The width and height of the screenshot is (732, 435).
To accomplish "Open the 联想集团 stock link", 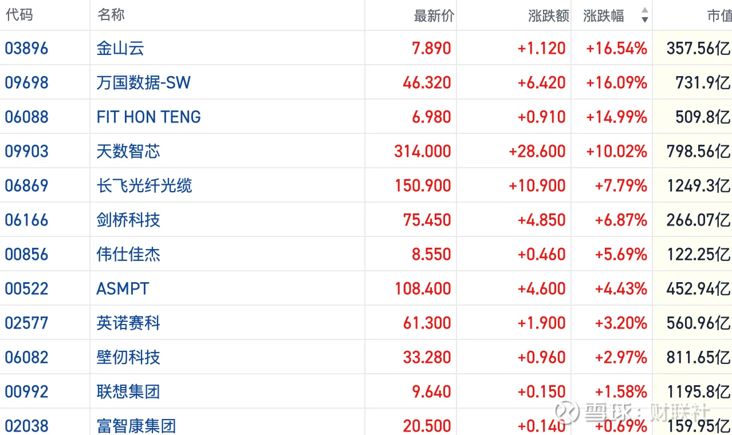I will coord(128,391).
